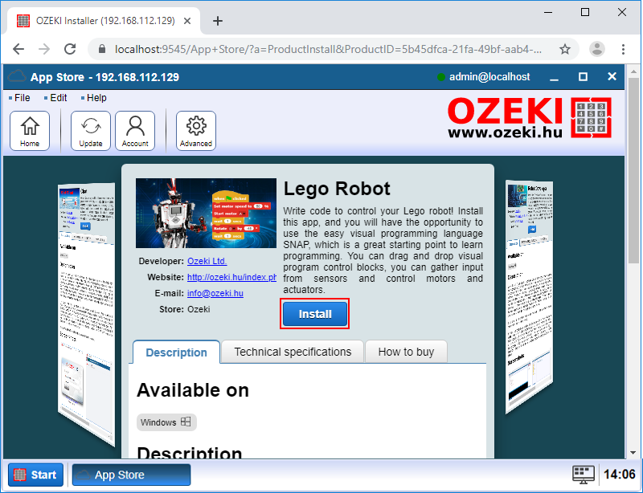This screenshot has width=643, height=493.
Task: Open the Chrome three-dot menu
Action: [624, 49]
